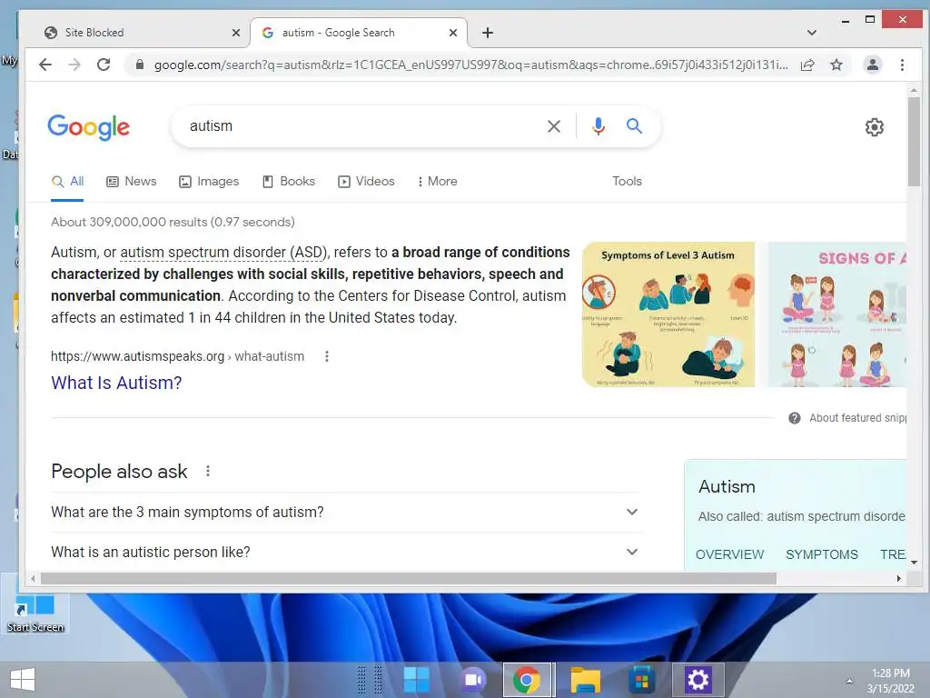
Task: Click the Chrome icon in taskbar
Action: 527,680
